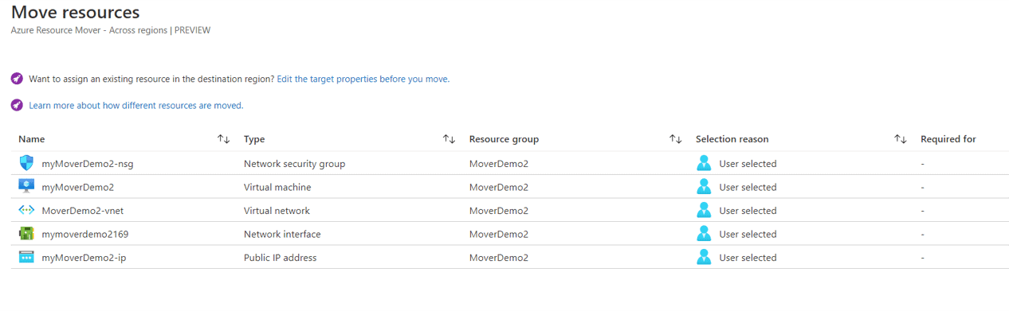Click the MoverDemo2-vnet network icon
Screen dimensions: 1009x311
[27, 210]
